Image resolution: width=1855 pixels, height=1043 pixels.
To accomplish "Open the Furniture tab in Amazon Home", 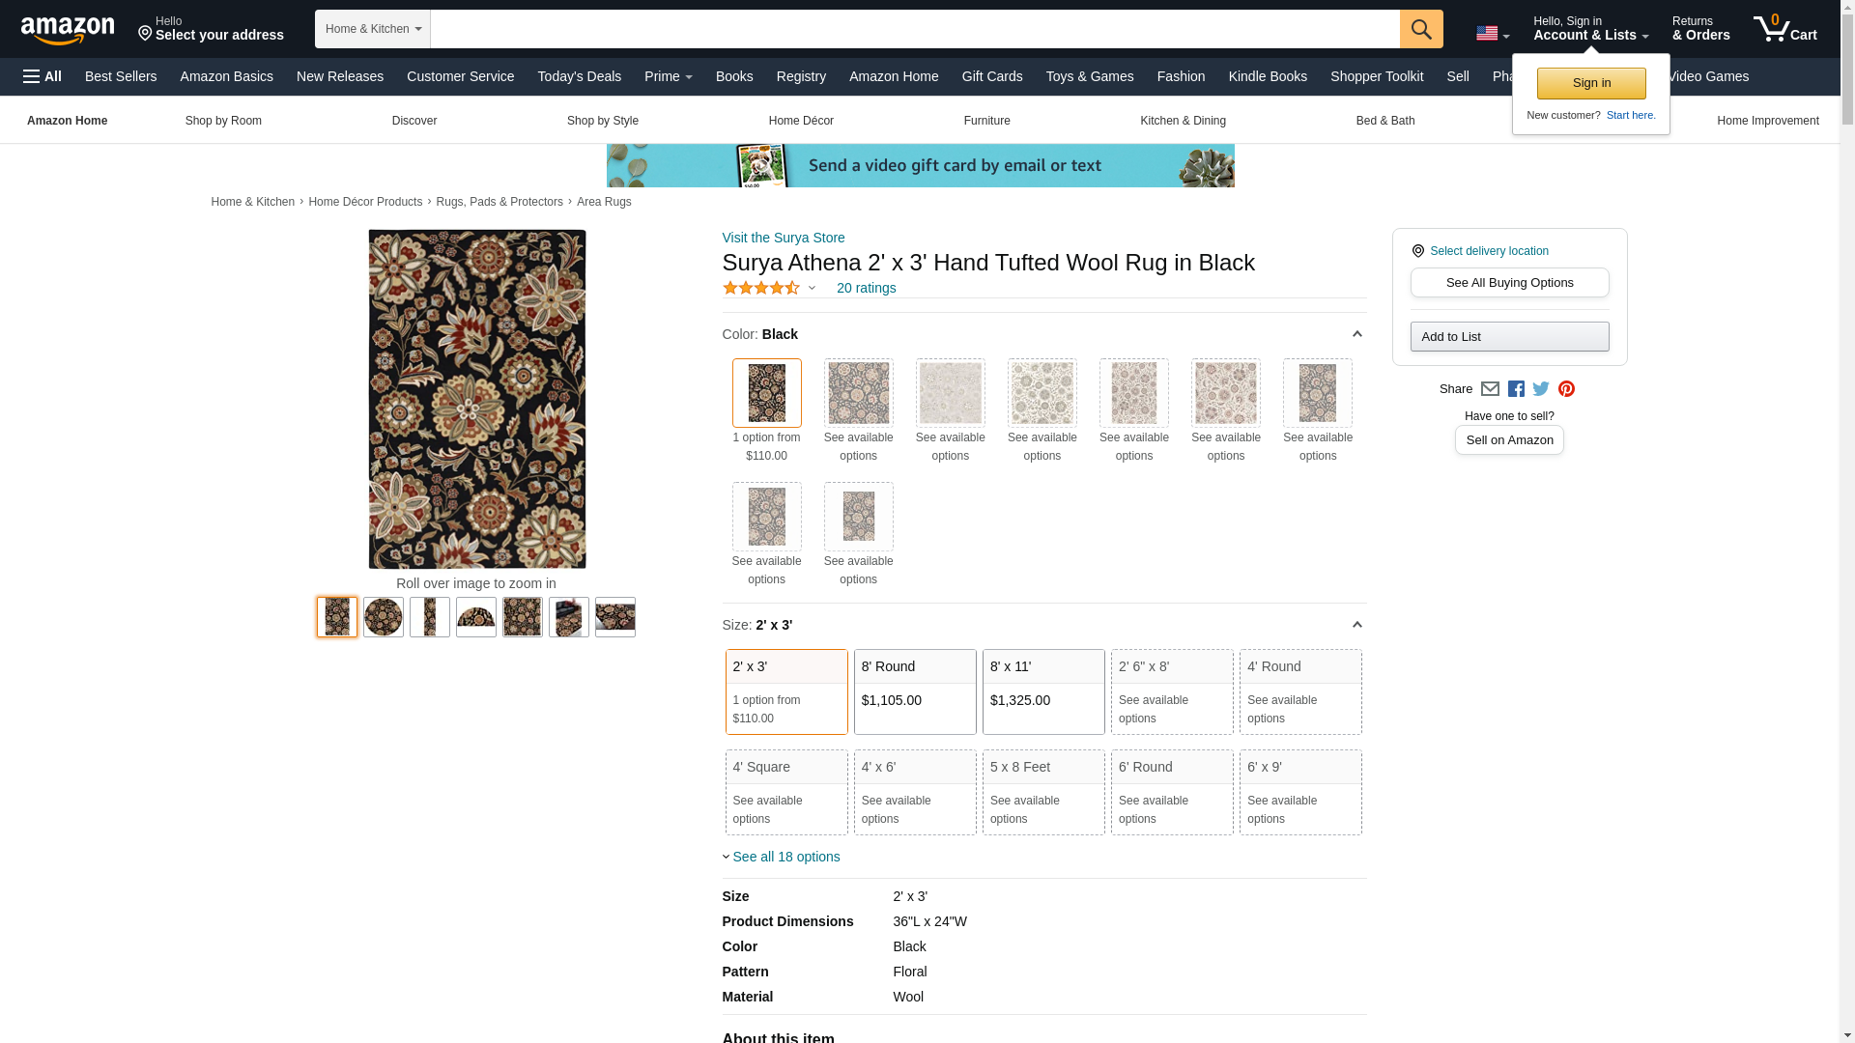I will (986, 121).
